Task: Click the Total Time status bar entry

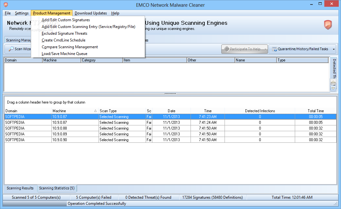Action: pyautogui.click(x=292, y=197)
